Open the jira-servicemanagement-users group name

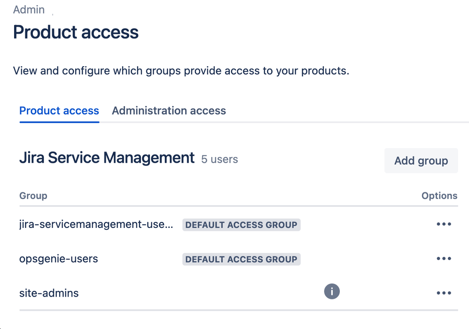96,225
